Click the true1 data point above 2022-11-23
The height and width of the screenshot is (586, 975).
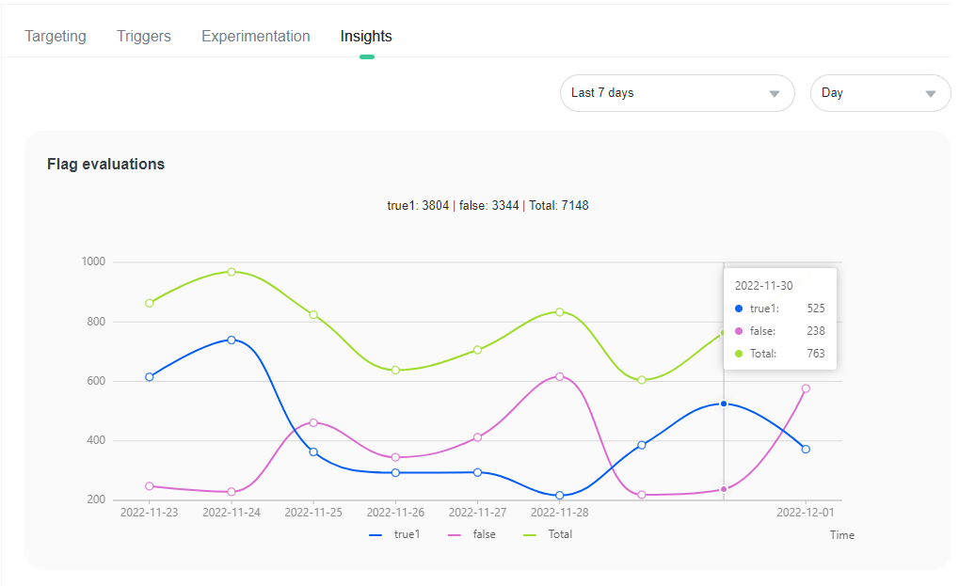click(x=150, y=377)
